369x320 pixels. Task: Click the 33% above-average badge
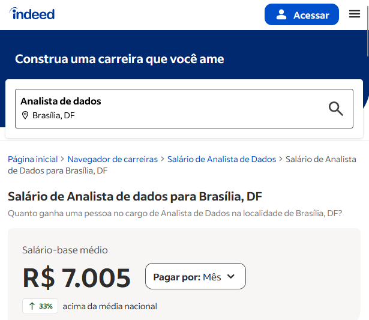40,306
